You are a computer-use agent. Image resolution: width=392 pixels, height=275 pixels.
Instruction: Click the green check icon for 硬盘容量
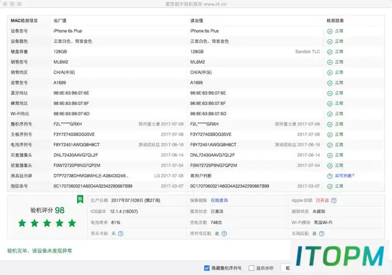[330, 52]
